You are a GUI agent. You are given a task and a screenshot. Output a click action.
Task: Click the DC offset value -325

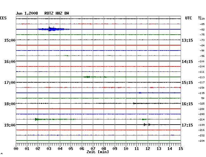pyautogui.click(x=201, y=104)
